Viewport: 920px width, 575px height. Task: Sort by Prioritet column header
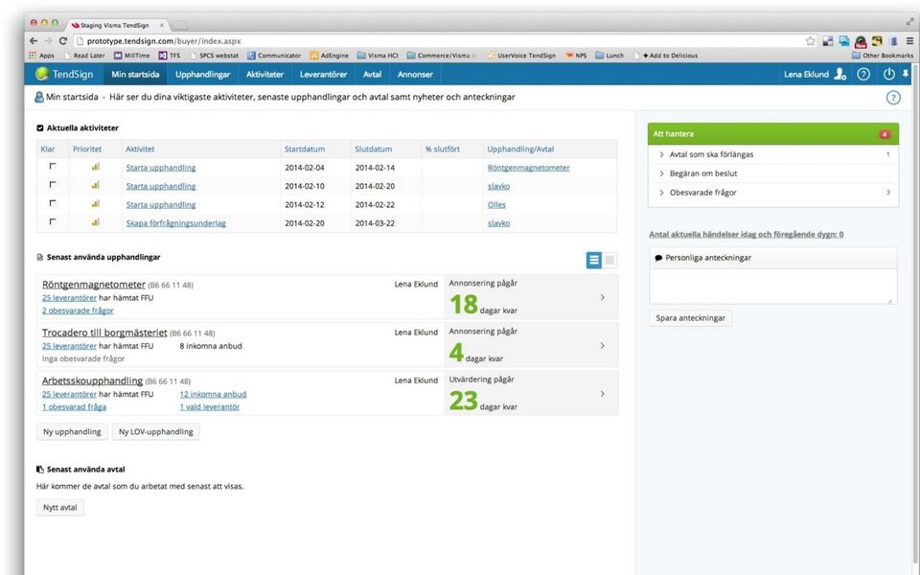point(87,149)
